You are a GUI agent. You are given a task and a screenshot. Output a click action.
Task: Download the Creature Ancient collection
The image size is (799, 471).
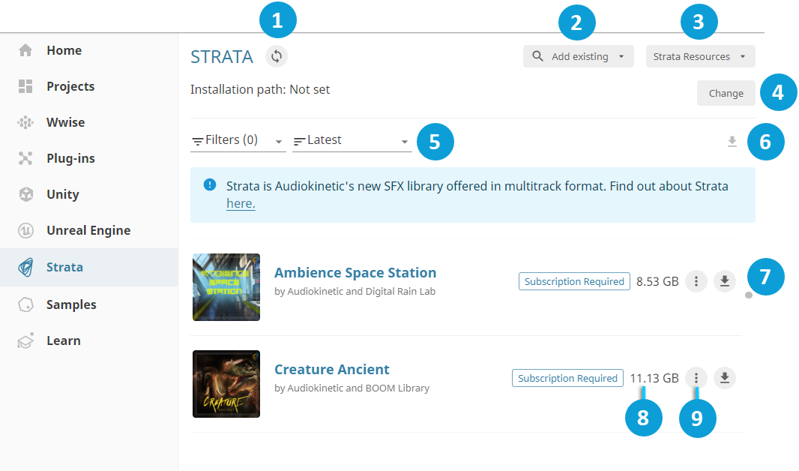coord(724,378)
